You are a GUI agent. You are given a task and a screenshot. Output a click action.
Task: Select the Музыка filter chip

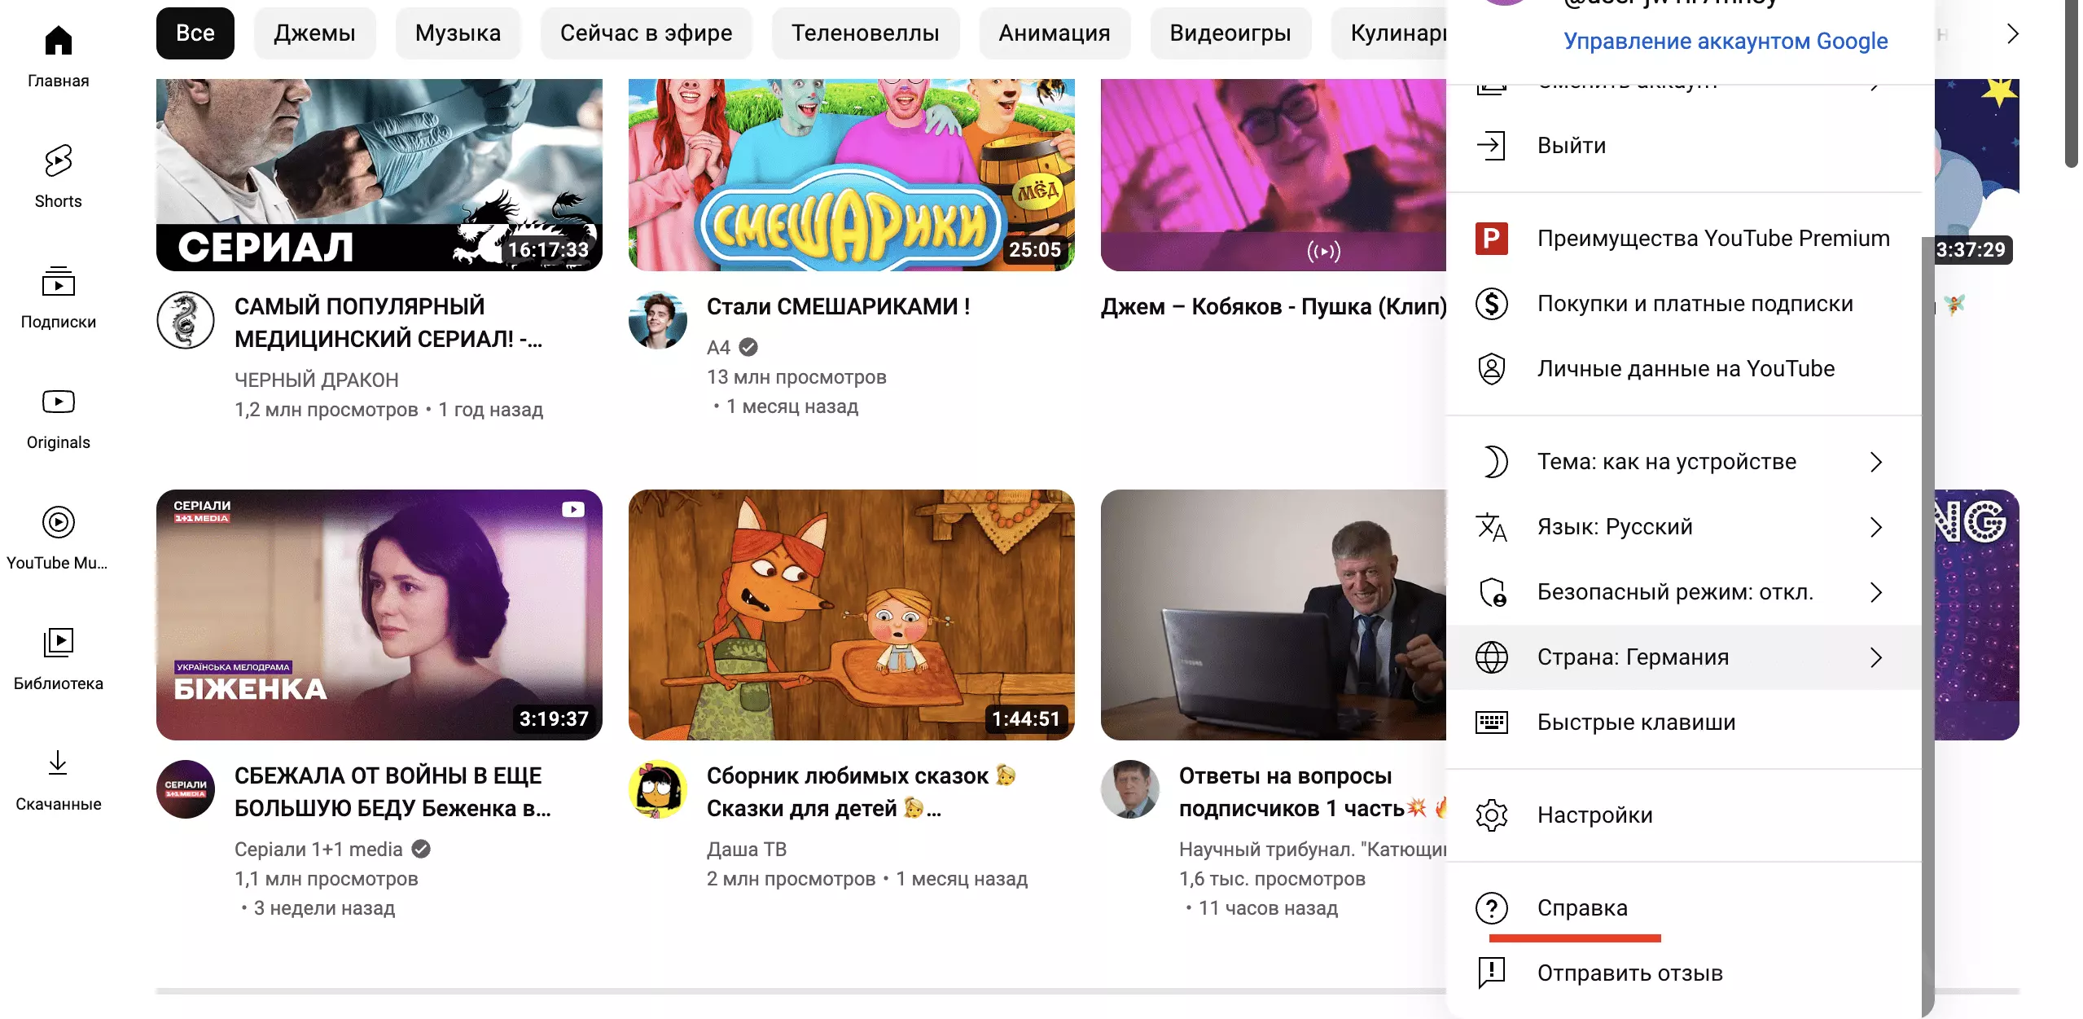tap(458, 33)
